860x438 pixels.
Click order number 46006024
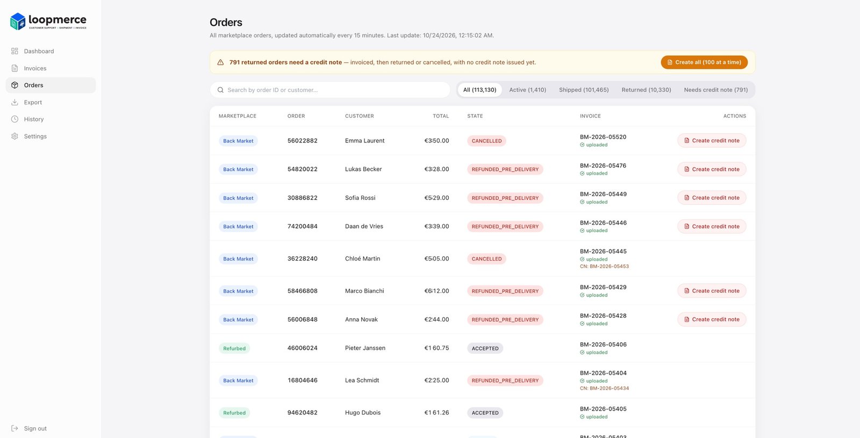tap(303, 348)
